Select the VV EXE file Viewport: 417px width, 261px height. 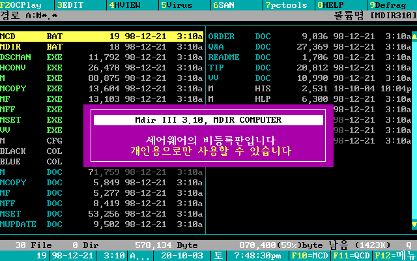click(x=42, y=130)
